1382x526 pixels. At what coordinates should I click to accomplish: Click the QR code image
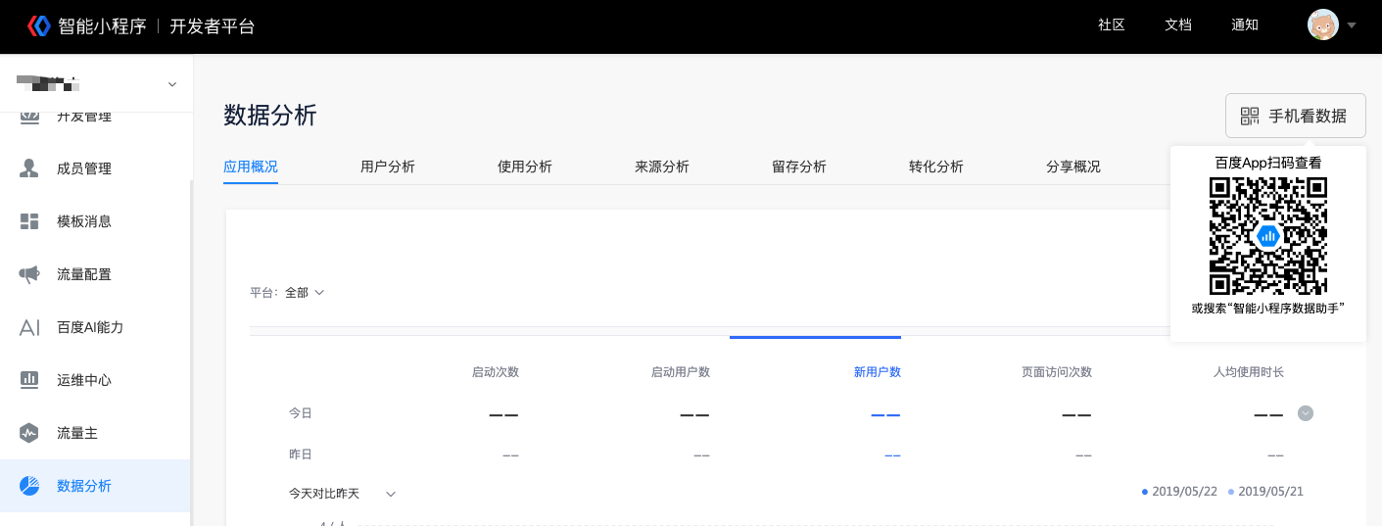tap(1267, 235)
